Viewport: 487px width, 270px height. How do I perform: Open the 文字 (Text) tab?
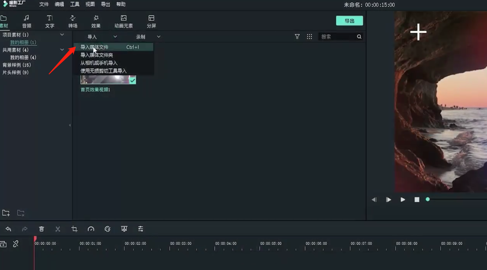[49, 22]
